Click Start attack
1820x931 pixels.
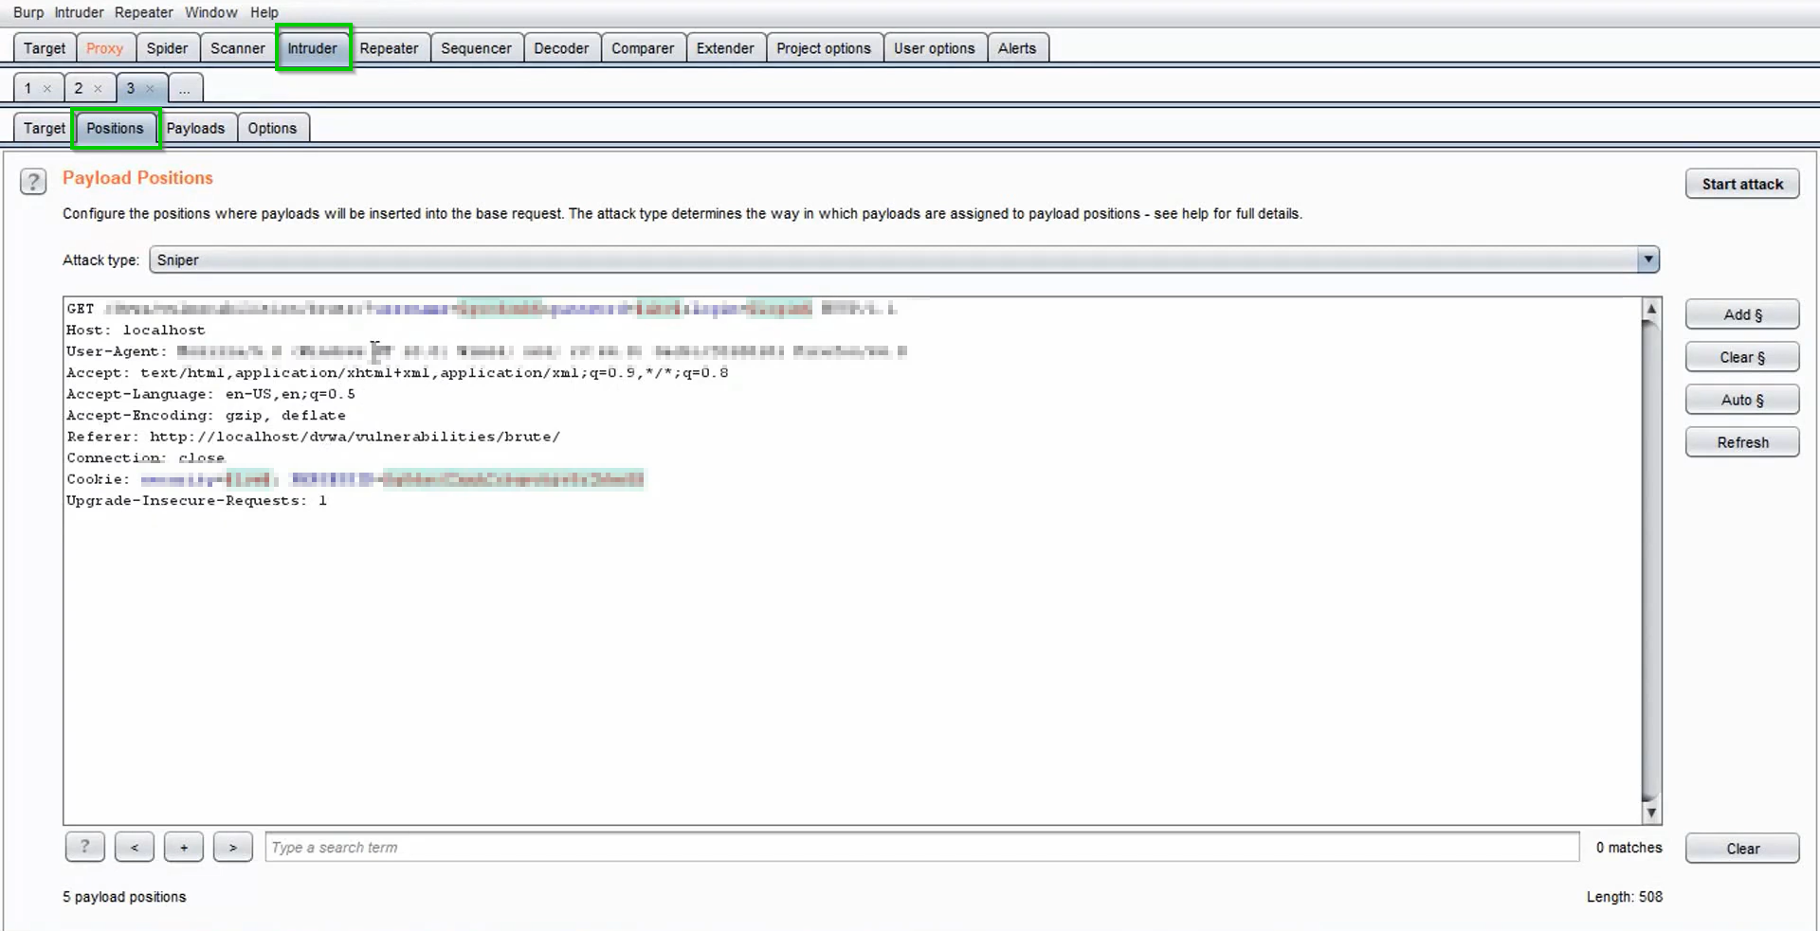(1742, 183)
